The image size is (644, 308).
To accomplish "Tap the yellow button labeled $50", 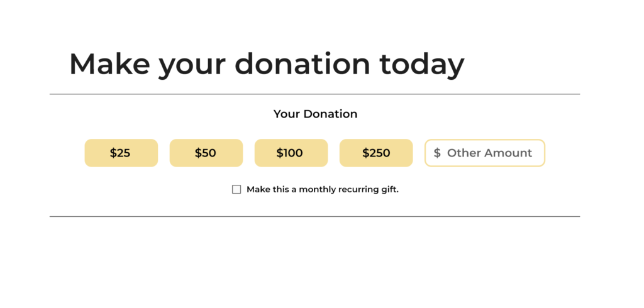I will point(206,153).
